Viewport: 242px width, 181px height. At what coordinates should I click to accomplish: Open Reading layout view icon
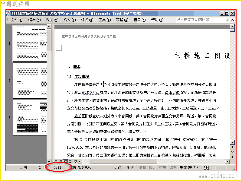75,161
